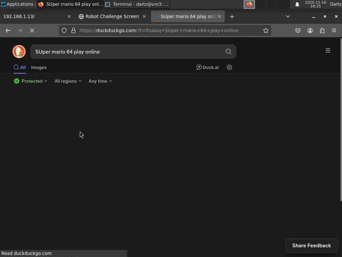
Task: Open Firefox account menu
Action: point(310,30)
